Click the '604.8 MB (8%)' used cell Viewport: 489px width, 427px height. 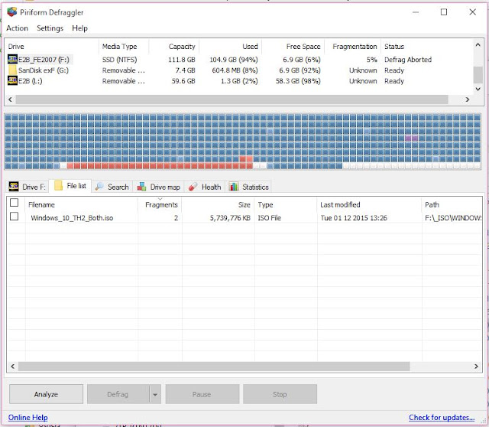click(x=235, y=70)
